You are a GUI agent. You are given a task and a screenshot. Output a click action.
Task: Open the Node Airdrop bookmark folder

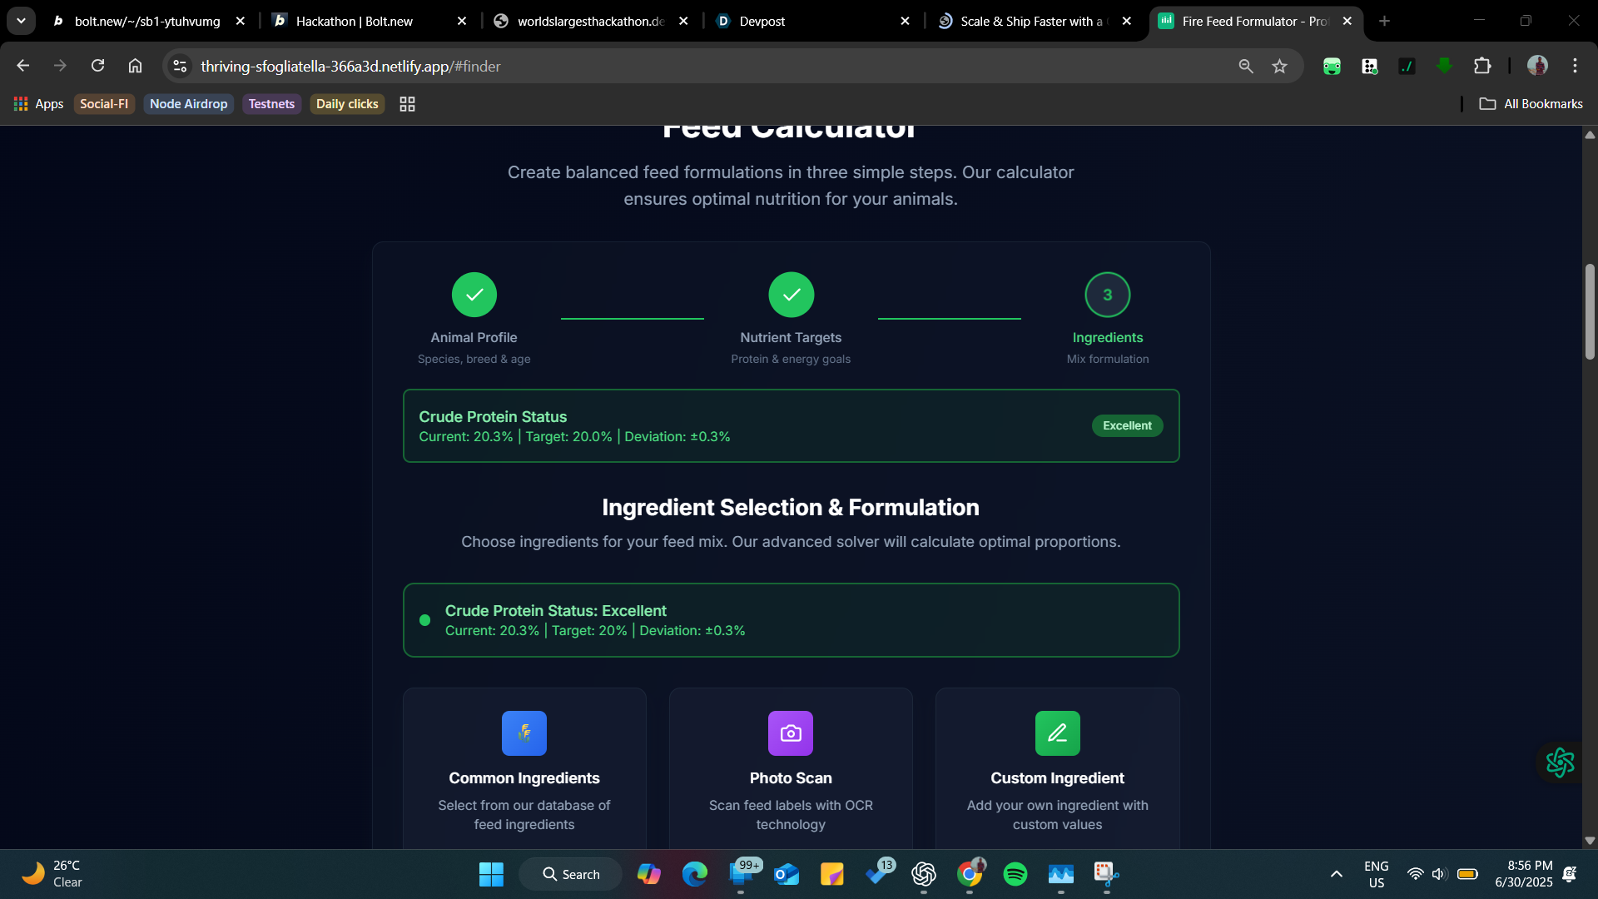[x=188, y=104]
